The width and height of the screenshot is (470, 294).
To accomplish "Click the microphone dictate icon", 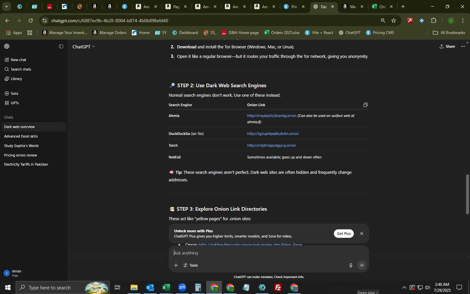I will click(351, 265).
